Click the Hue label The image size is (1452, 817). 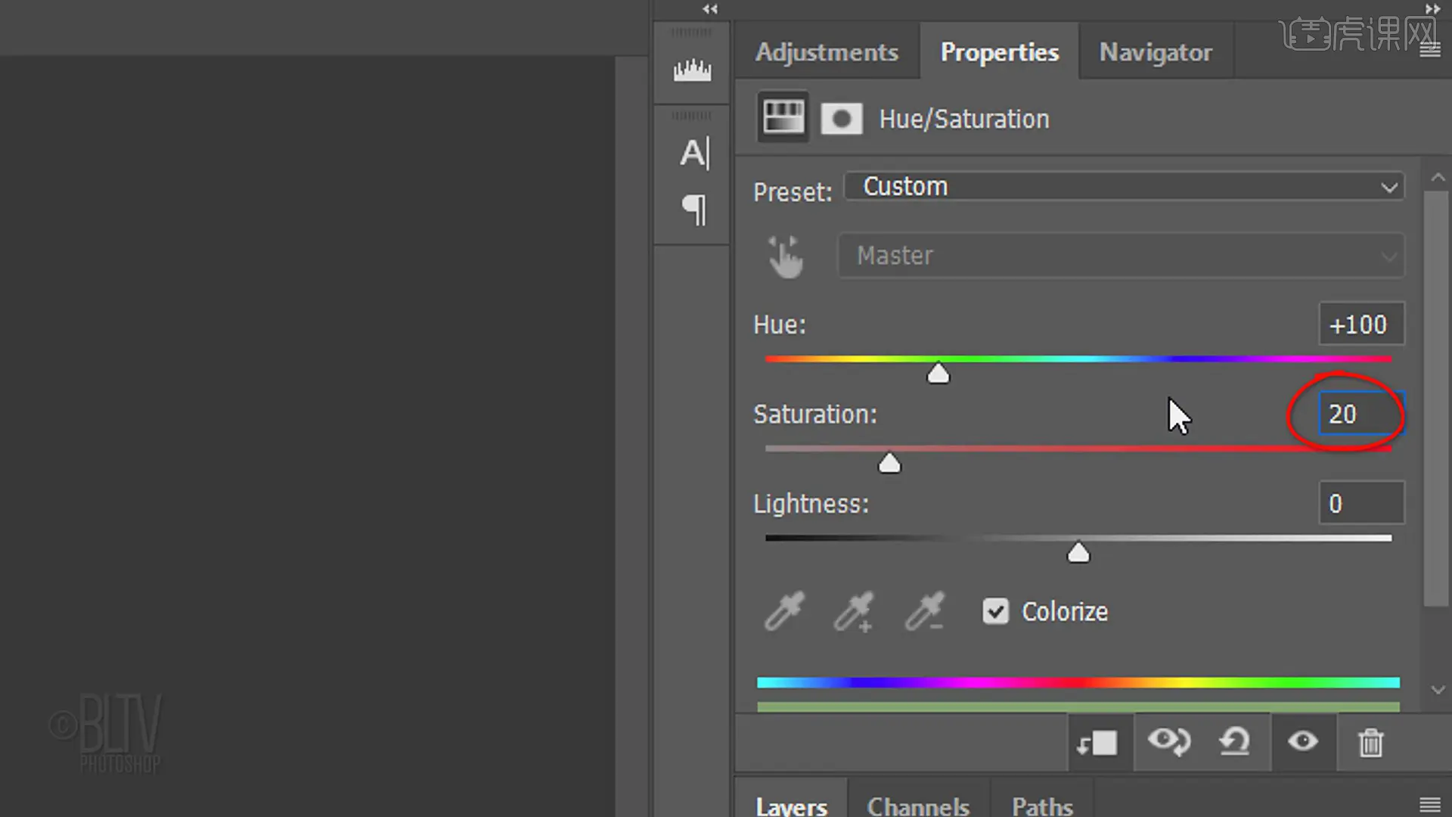[780, 325]
